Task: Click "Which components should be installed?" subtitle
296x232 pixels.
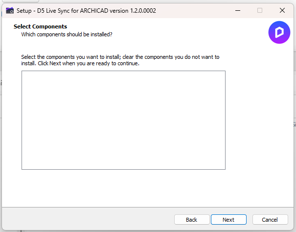Action: [x=67, y=34]
